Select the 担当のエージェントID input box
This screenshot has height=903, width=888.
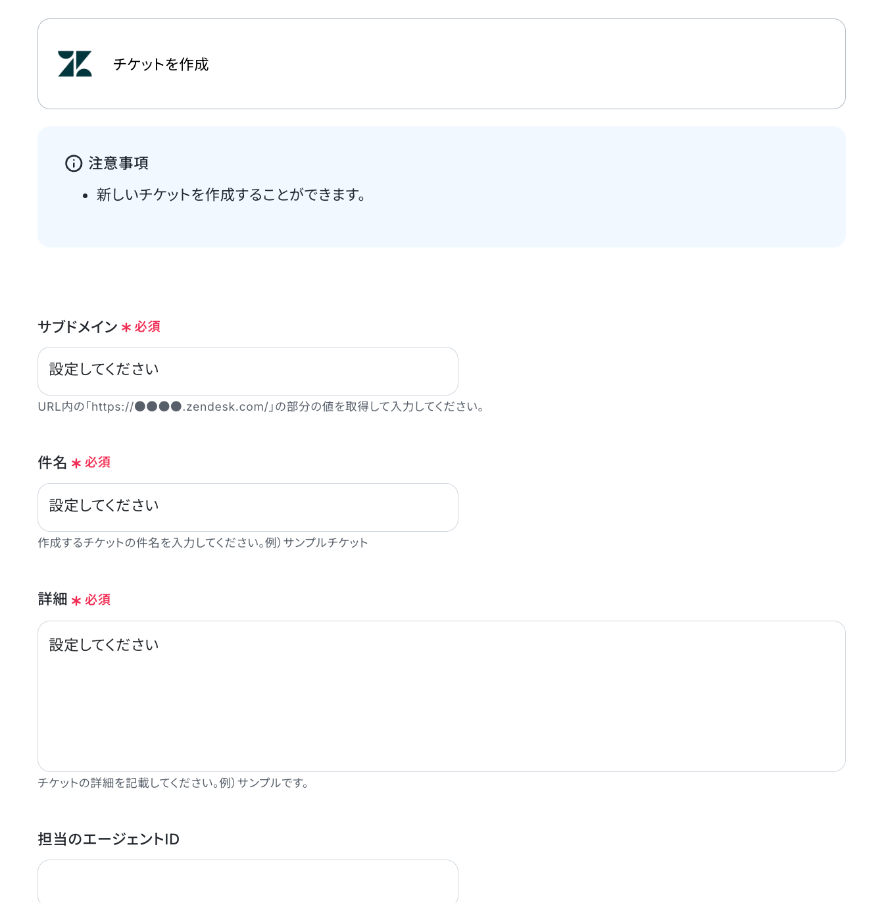tap(248, 881)
